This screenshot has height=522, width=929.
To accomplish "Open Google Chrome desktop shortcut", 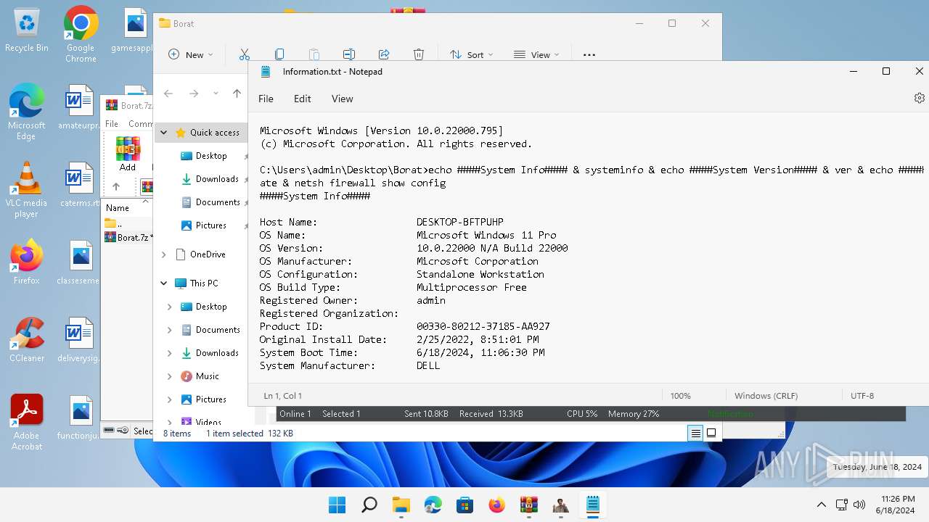I will [81, 34].
